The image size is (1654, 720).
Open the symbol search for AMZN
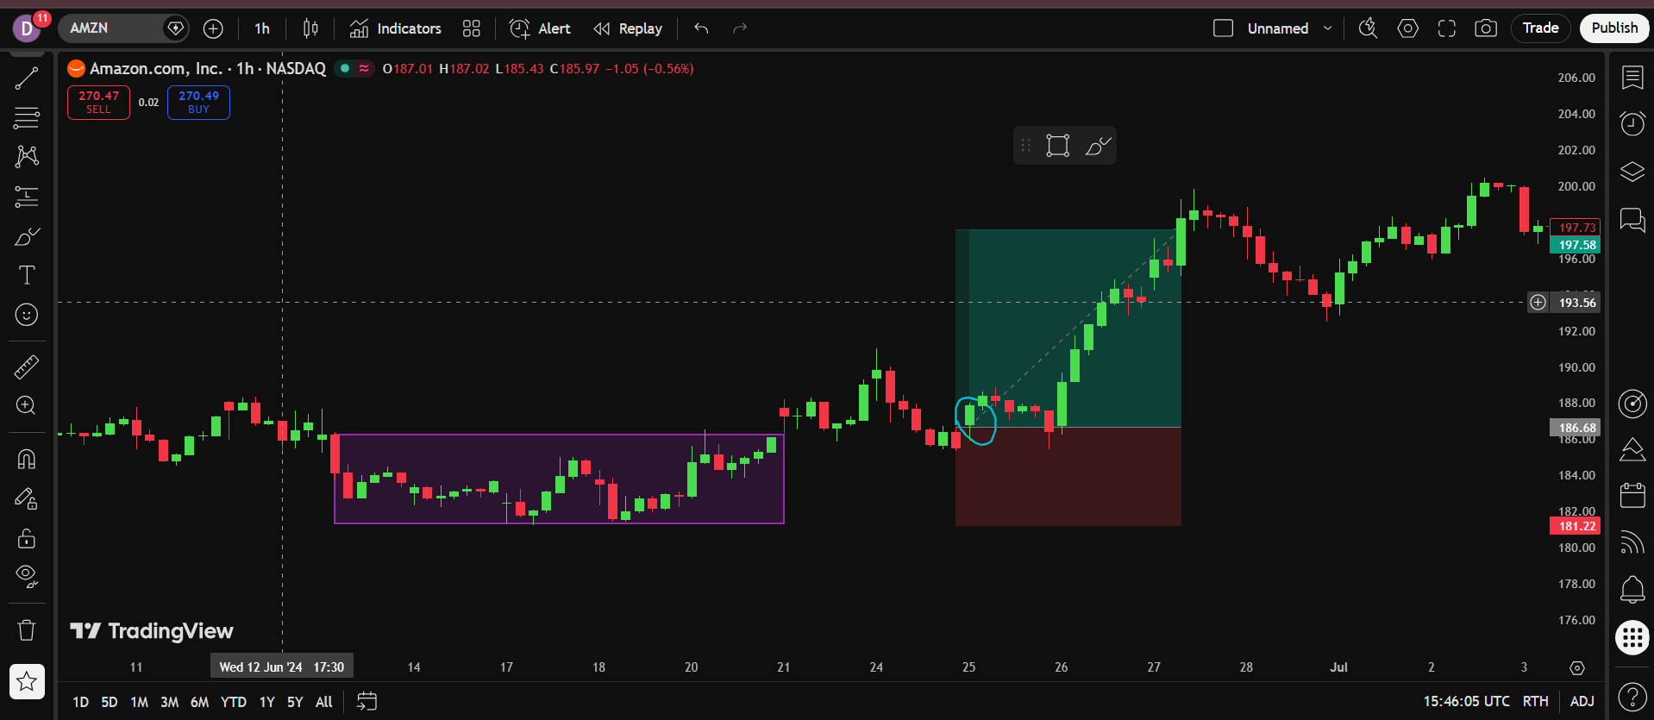click(112, 28)
